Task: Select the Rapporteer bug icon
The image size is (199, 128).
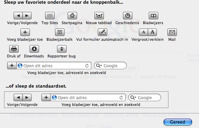Action: click(x=62, y=49)
